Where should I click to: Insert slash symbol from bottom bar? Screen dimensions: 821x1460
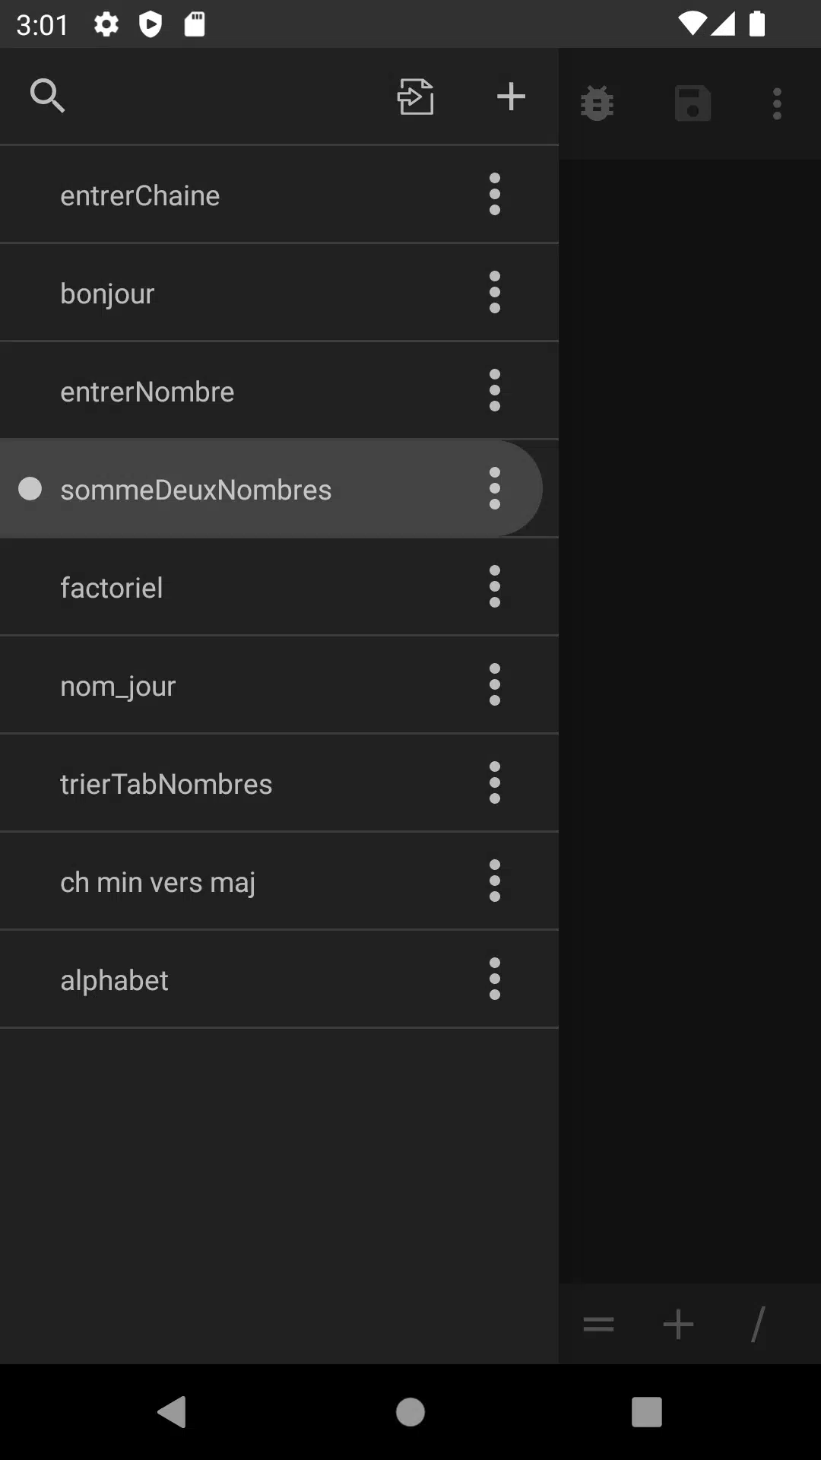(758, 1325)
